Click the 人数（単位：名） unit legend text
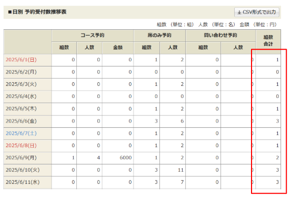 pos(217,25)
